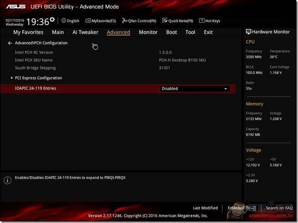
Task: Click the 31/D1 stepping value
Action: pos(164,68)
